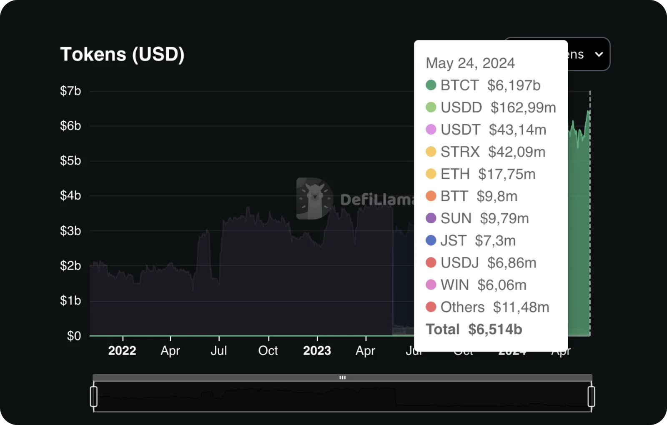667x425 pixels.
Task: Click the BTCT value $6,197b
Action: (x=514, y=85)
